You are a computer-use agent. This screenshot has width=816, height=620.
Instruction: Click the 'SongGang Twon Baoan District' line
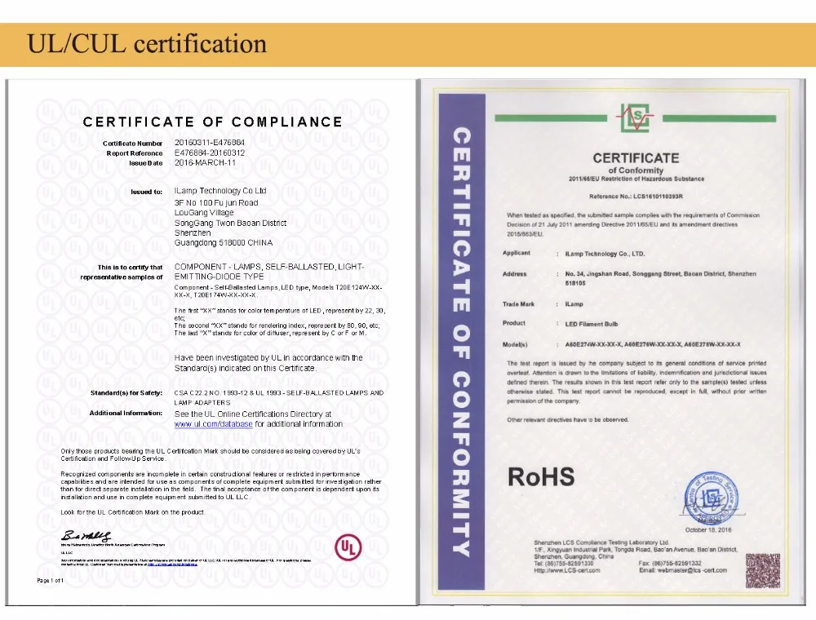coord(230,224)
